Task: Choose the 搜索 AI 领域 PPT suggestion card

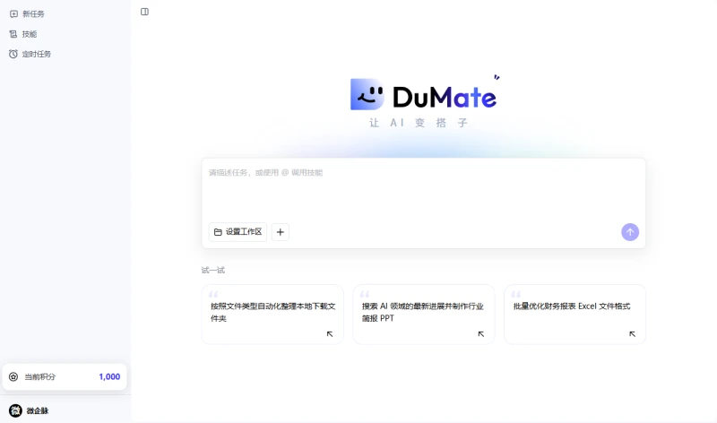Action: 423,315
